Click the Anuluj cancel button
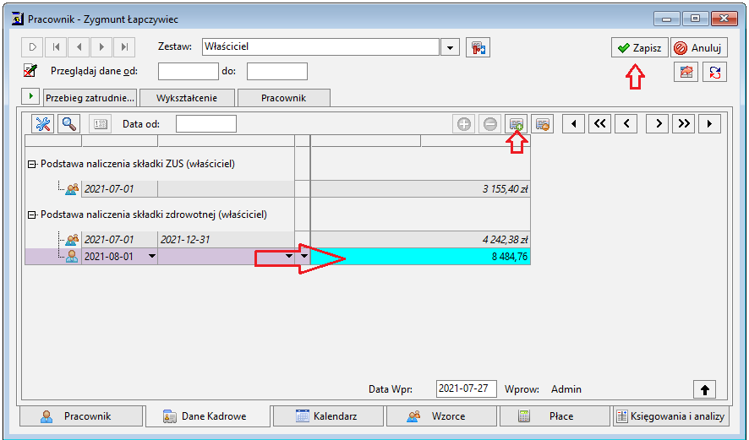 point(699,48)
